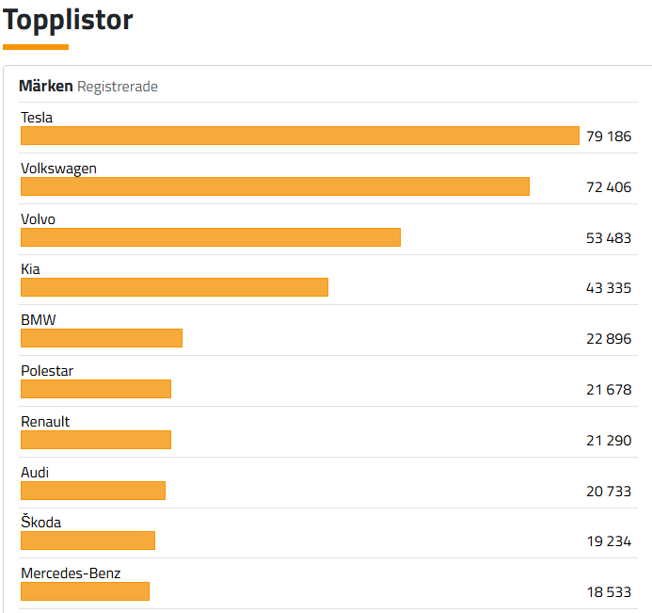The width and height of the screenshot is (652, 613).
Task: Click the Tesla brand label
Action: 37,118
